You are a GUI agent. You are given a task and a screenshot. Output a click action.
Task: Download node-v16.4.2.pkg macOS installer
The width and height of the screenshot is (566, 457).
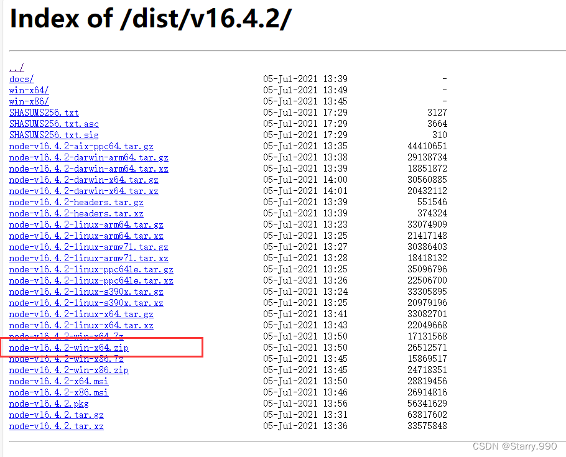pos(49,403)
